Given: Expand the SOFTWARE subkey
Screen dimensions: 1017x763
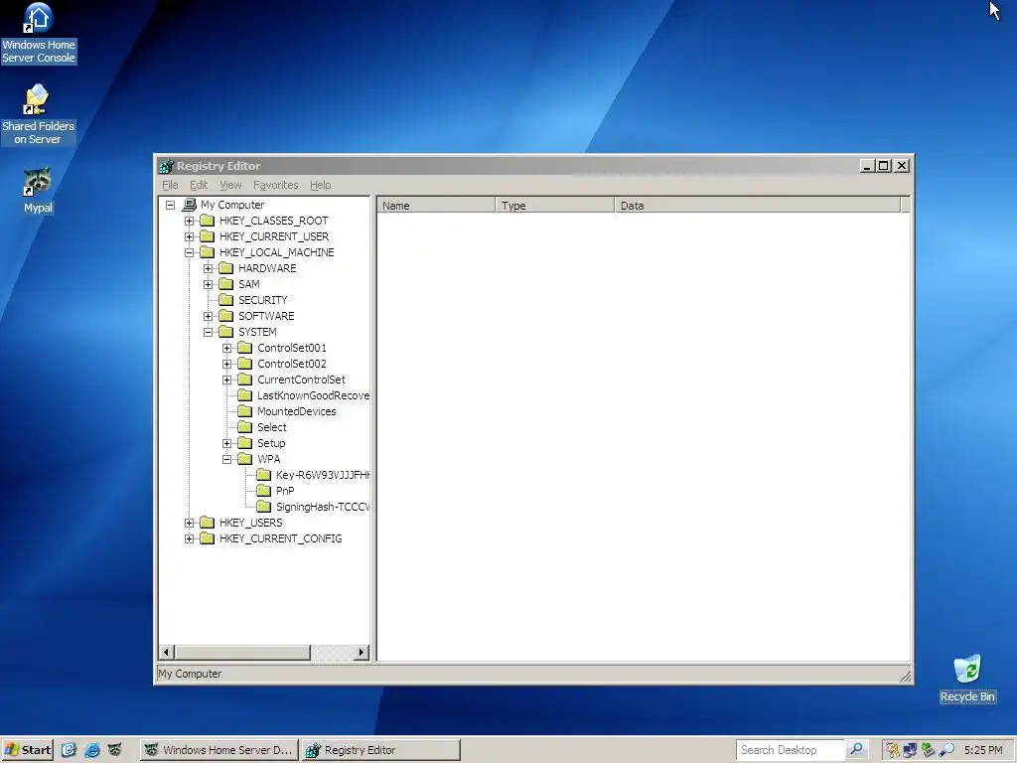Looking at the screenshot, I should coord(208,317).
